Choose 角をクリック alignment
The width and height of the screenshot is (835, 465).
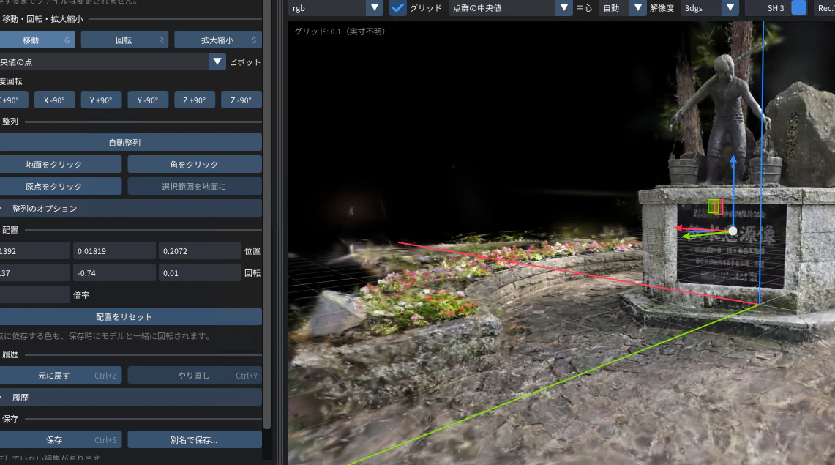tap(195, 165)
